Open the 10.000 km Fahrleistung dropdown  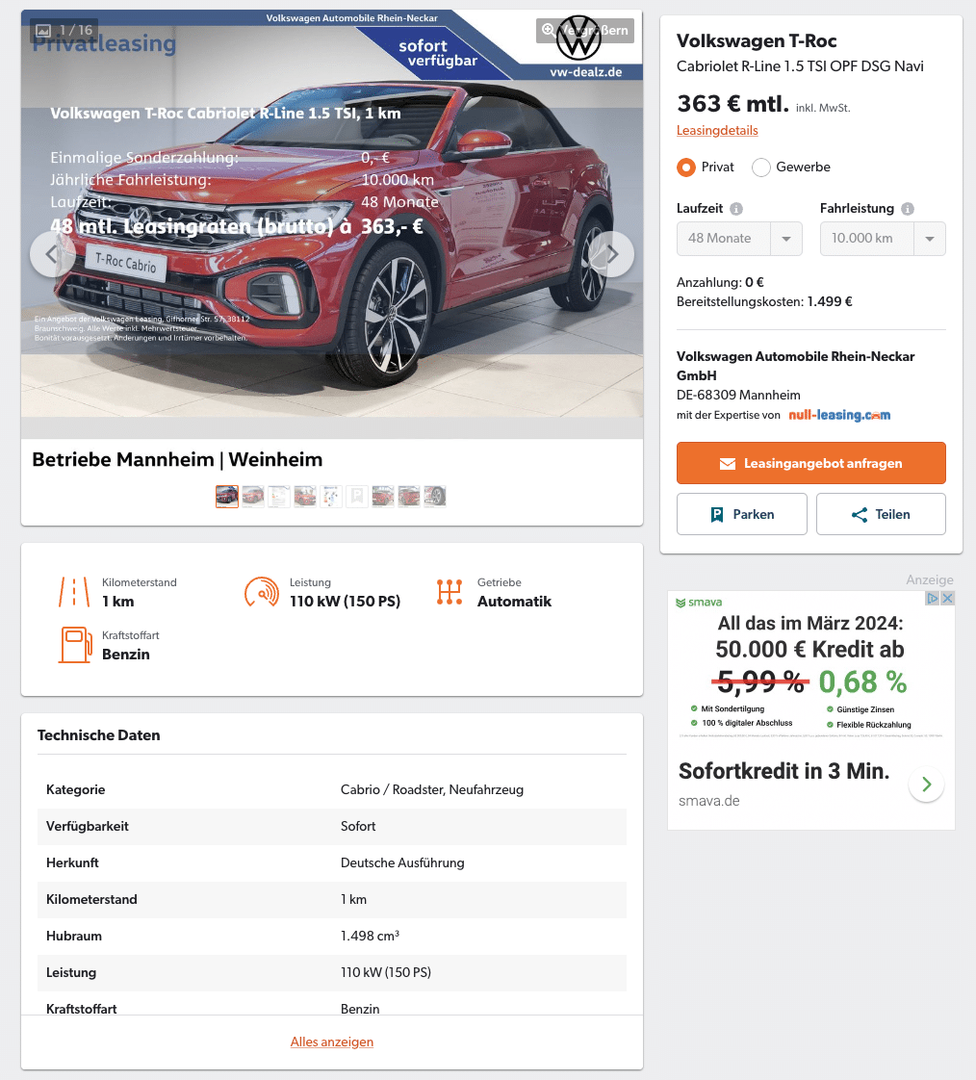pos(883,239)
